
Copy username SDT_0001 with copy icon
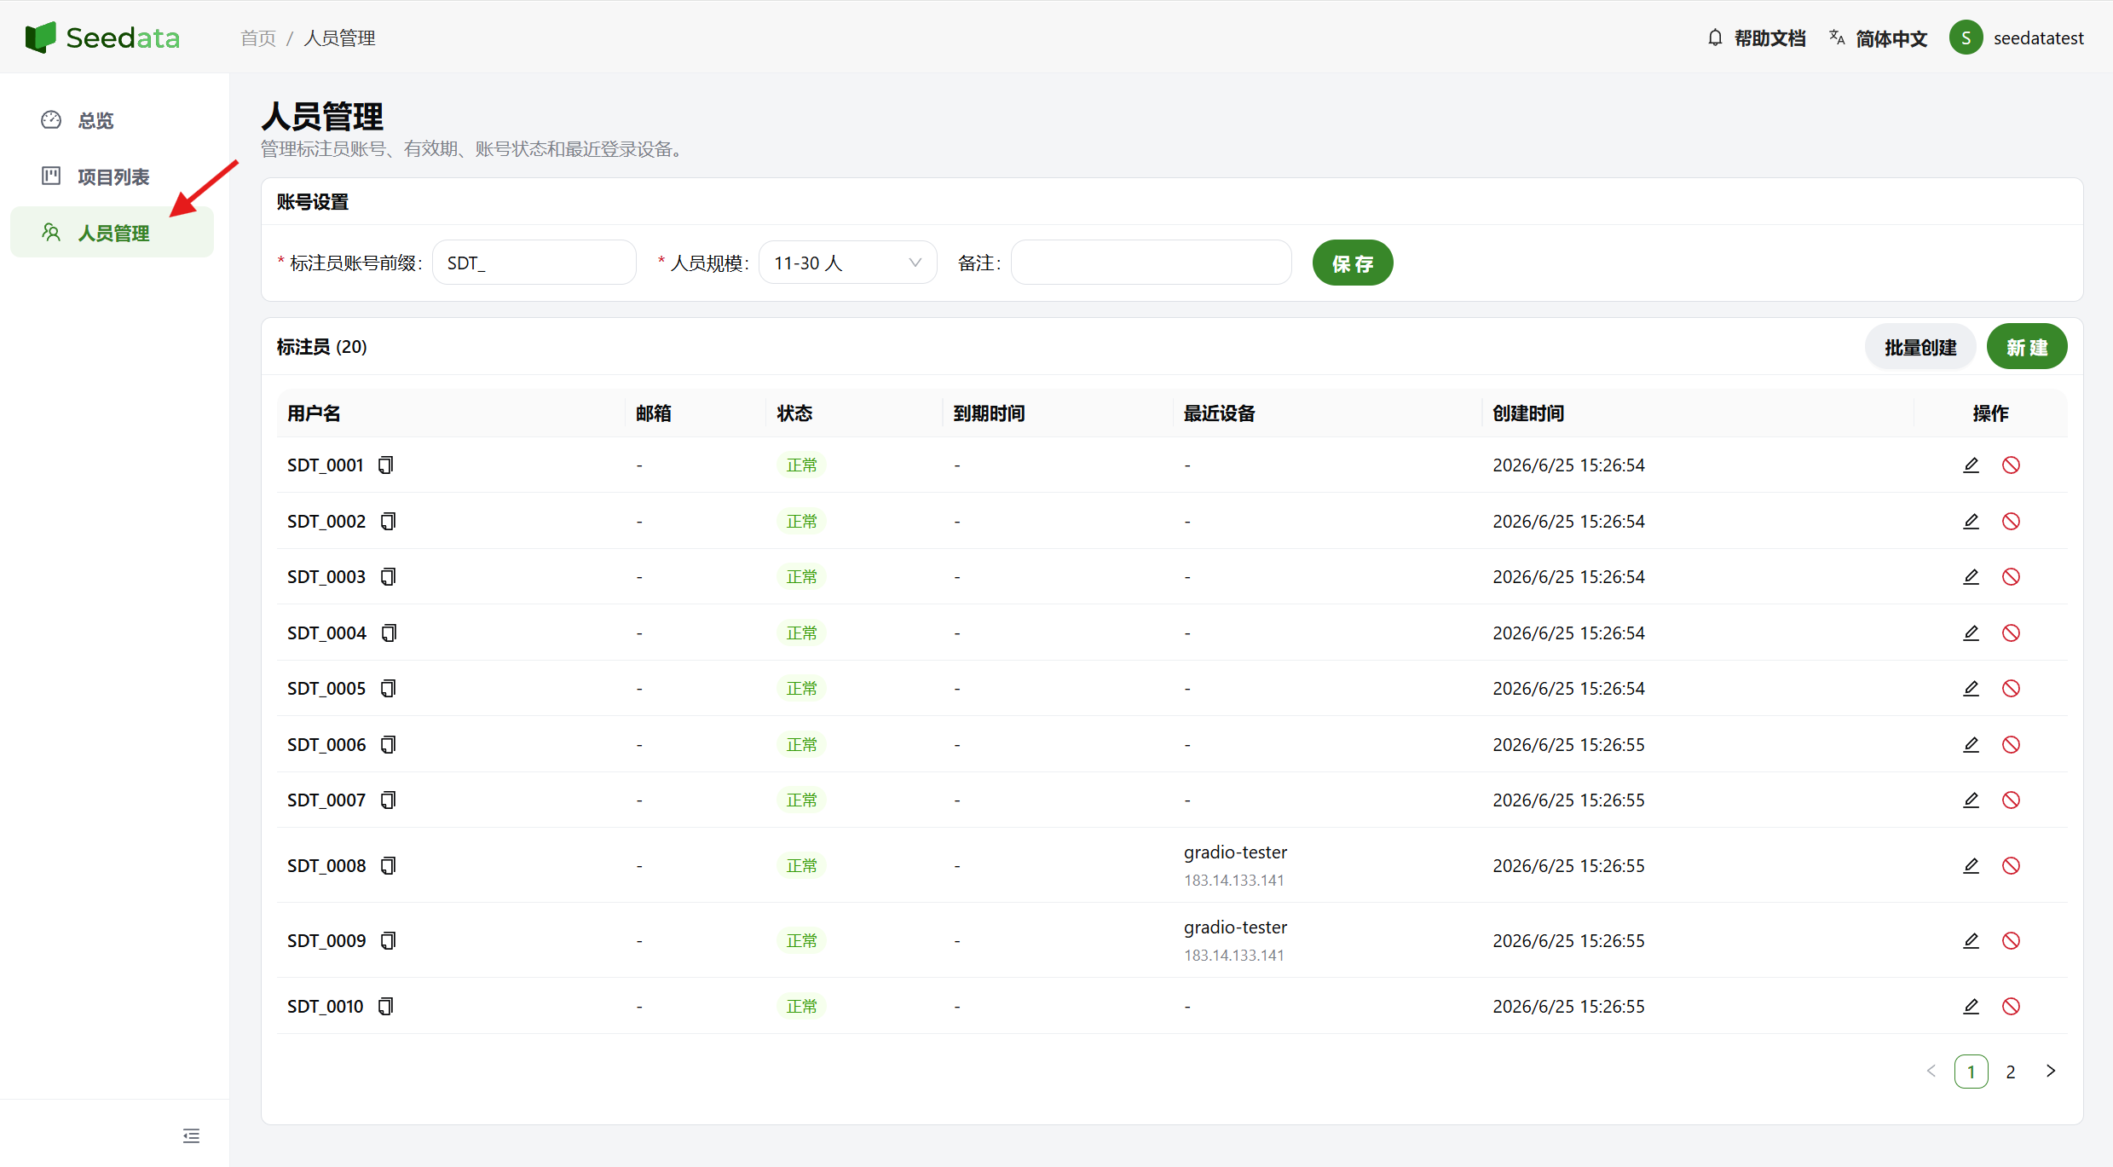click(x=386, y=465)
